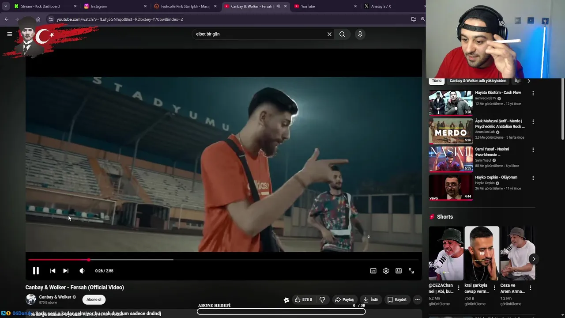565x318 pixels.
Task: Open the player settings gear
Action: tap(386, 271)
